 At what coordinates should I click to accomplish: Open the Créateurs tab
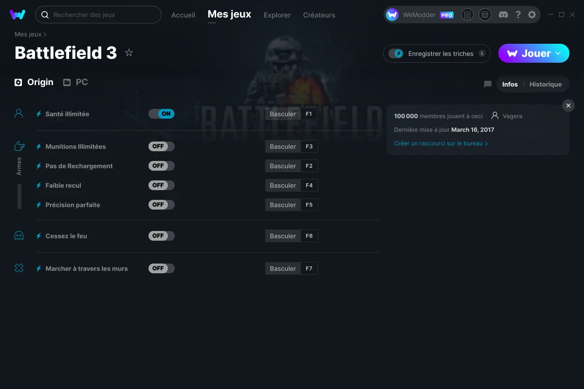click(319, 15)
